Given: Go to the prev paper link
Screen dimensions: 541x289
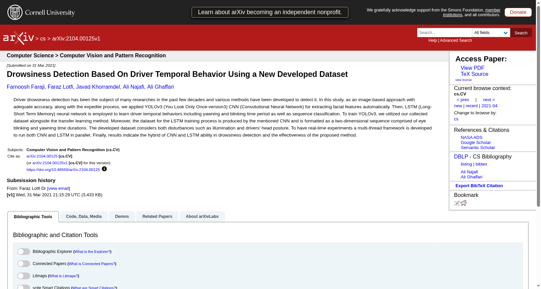Looking at the screenshot, I should (463, 100).
